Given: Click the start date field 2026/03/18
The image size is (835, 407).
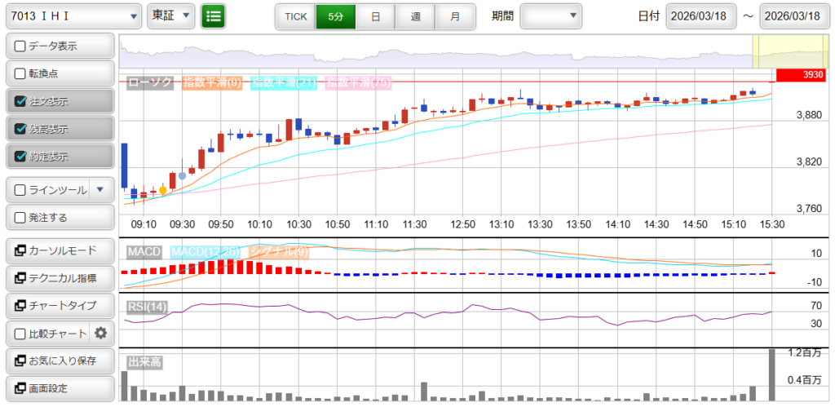Looking at the screenshot, I should click(x=700, y=16).
